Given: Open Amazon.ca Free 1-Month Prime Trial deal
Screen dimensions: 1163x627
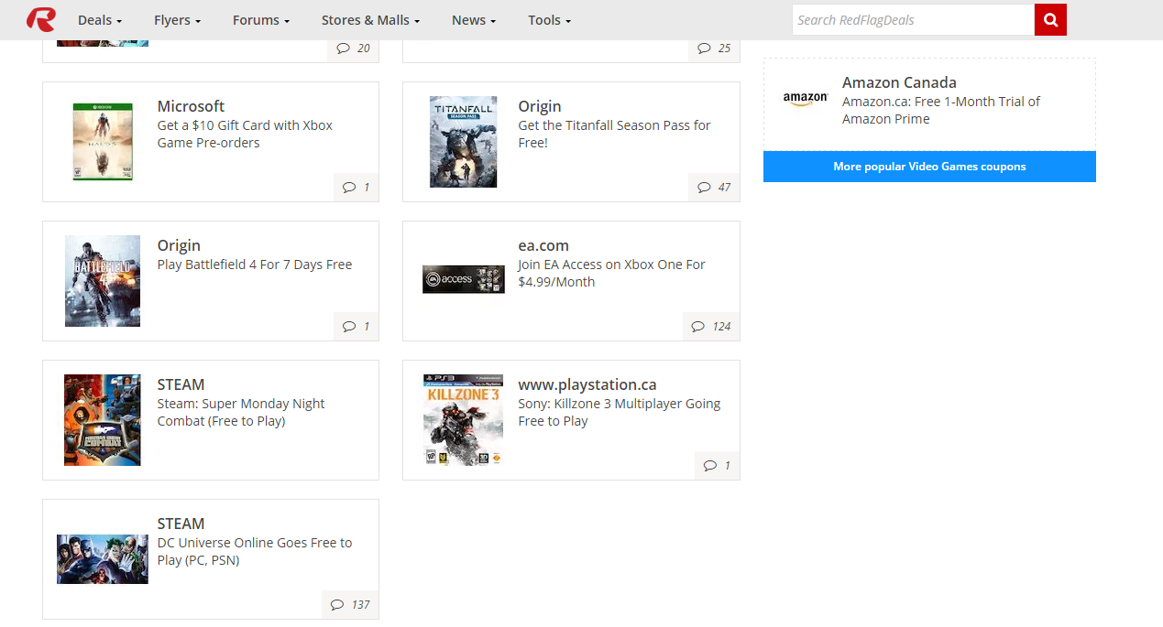Looking at the screenshot, I should coord(941,110).
